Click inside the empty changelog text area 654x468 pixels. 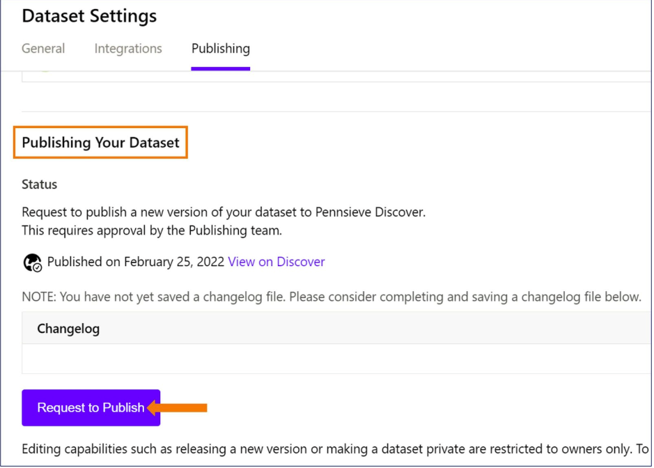336,359
